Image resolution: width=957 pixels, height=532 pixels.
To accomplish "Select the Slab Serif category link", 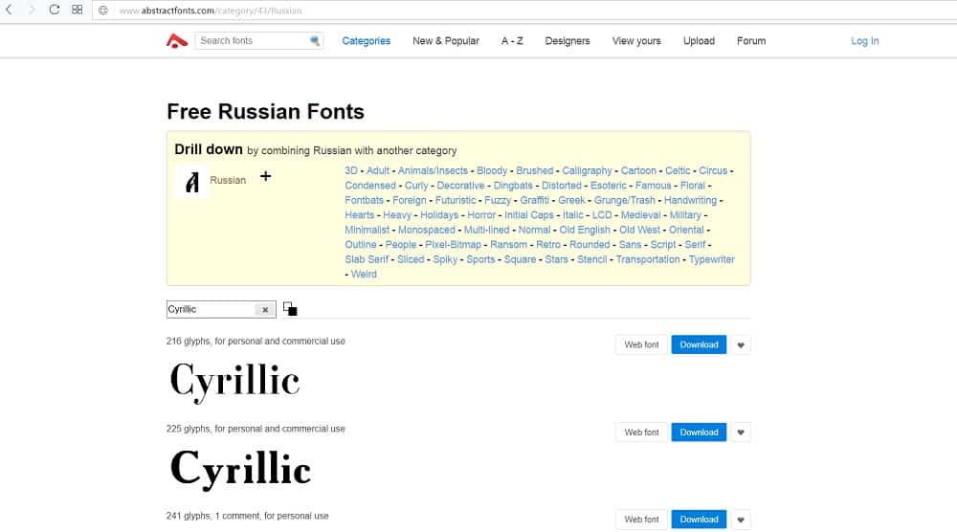I will [x=367, y=259].
